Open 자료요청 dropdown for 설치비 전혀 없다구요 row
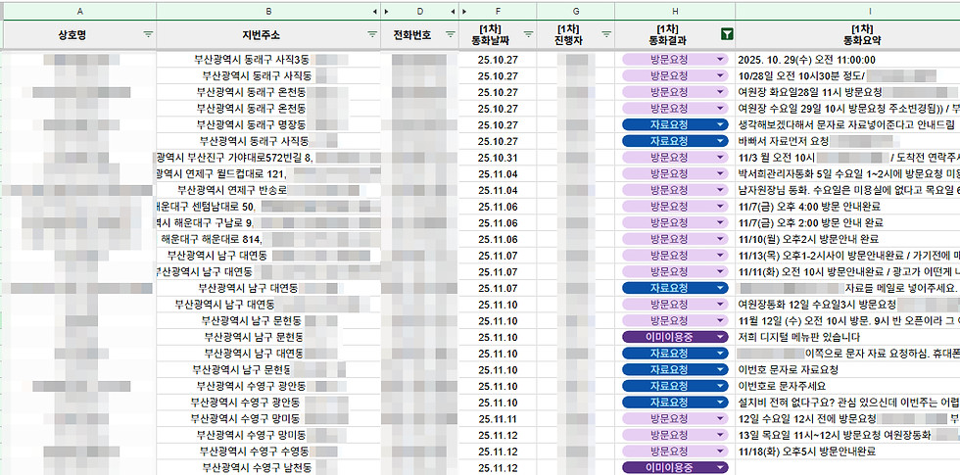Screen dimensions: 960x475 [721, 403]
